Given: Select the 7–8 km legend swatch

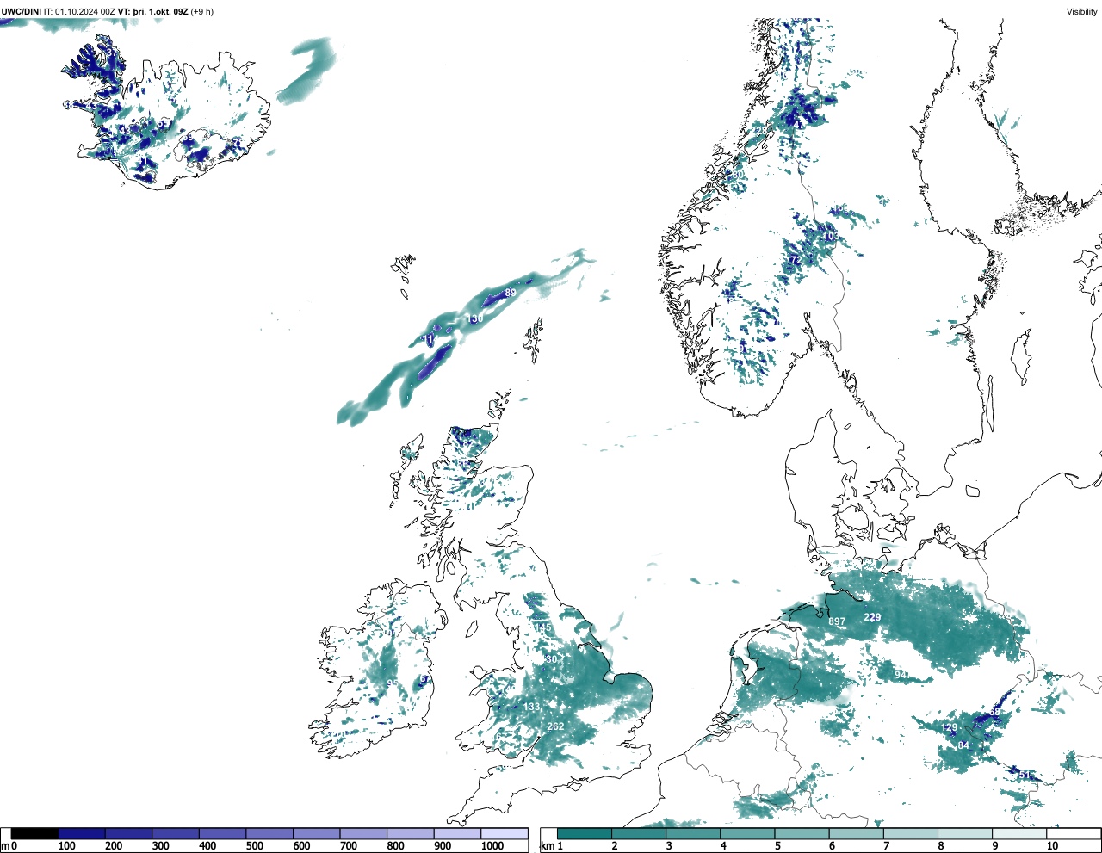Looking at the screenshot, I should point(910,833).
